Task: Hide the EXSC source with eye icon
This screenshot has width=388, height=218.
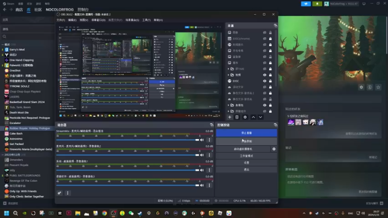Action: 264,81
